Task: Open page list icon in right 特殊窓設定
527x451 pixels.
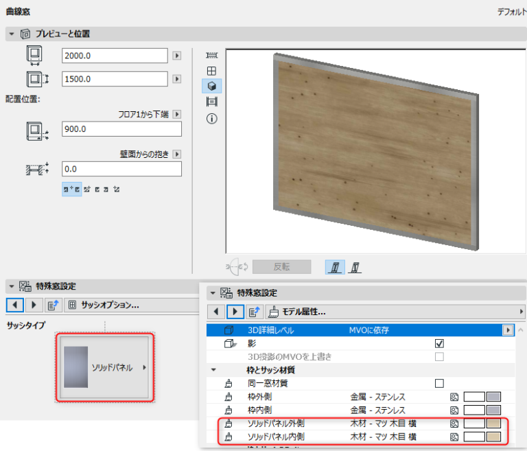Action: pyautogui.click(x=255, y=312)
